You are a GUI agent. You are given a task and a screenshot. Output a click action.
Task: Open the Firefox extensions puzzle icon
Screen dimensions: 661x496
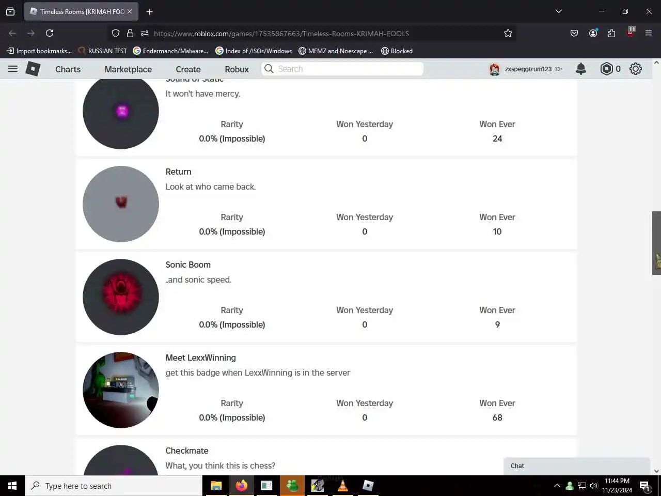point(611,33)
